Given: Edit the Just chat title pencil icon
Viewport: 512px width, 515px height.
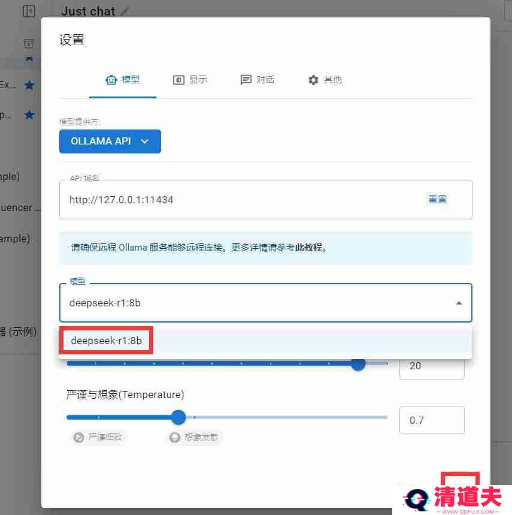Looking at the screenshot, I should click(x=125, y=11).
